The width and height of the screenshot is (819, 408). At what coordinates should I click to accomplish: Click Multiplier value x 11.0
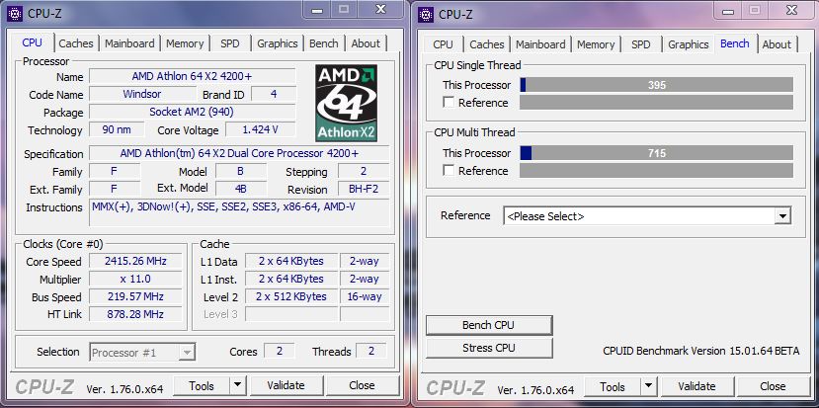click(x=135, y=279)
